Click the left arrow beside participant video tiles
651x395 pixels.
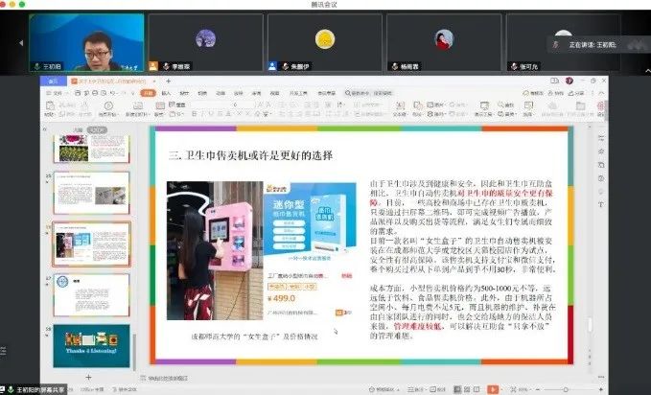point(20,42)
